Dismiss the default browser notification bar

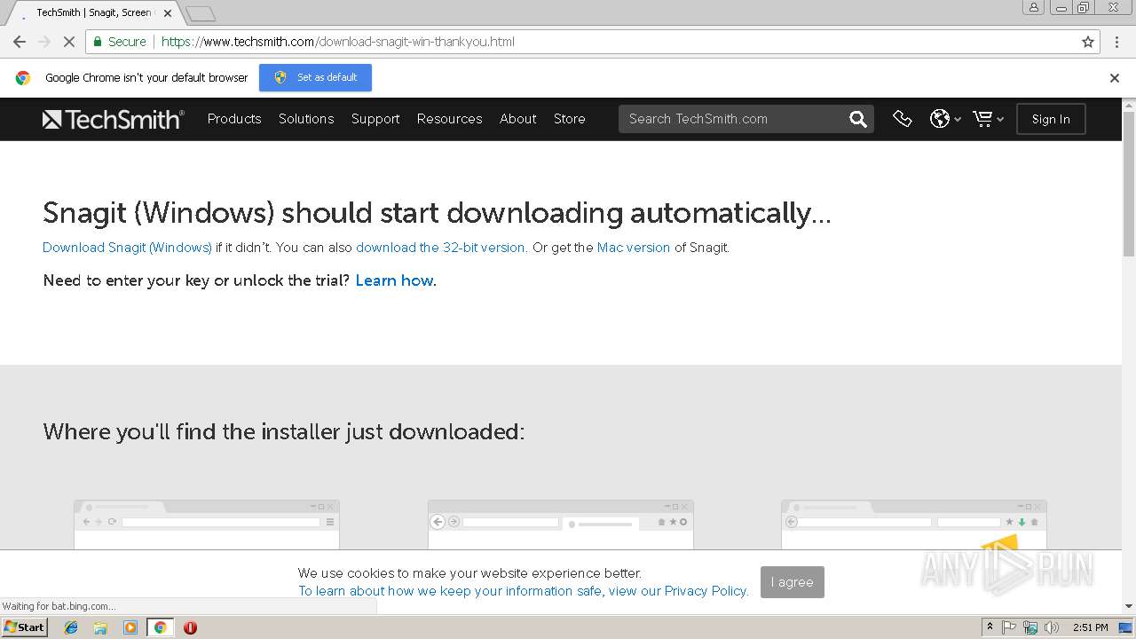pos(1115,78)
